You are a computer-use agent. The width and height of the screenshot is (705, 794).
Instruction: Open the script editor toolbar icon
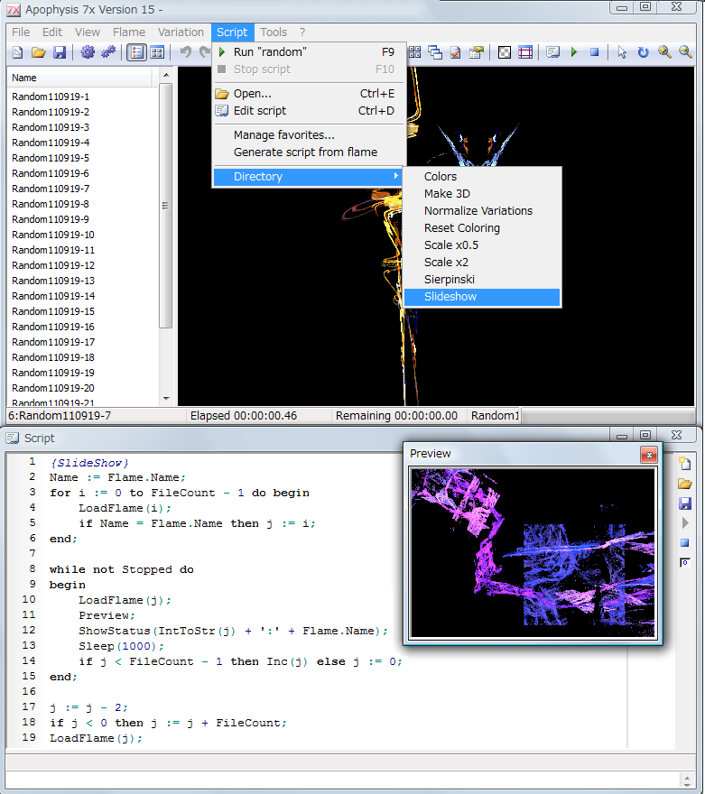pyautogui.click(x=552, y=52)
